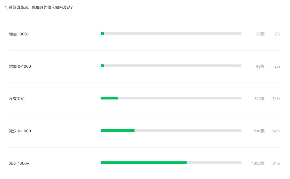Click the 48票 vote count
The height and width of the screenshot is (179, 290).
tap(260, 66)
